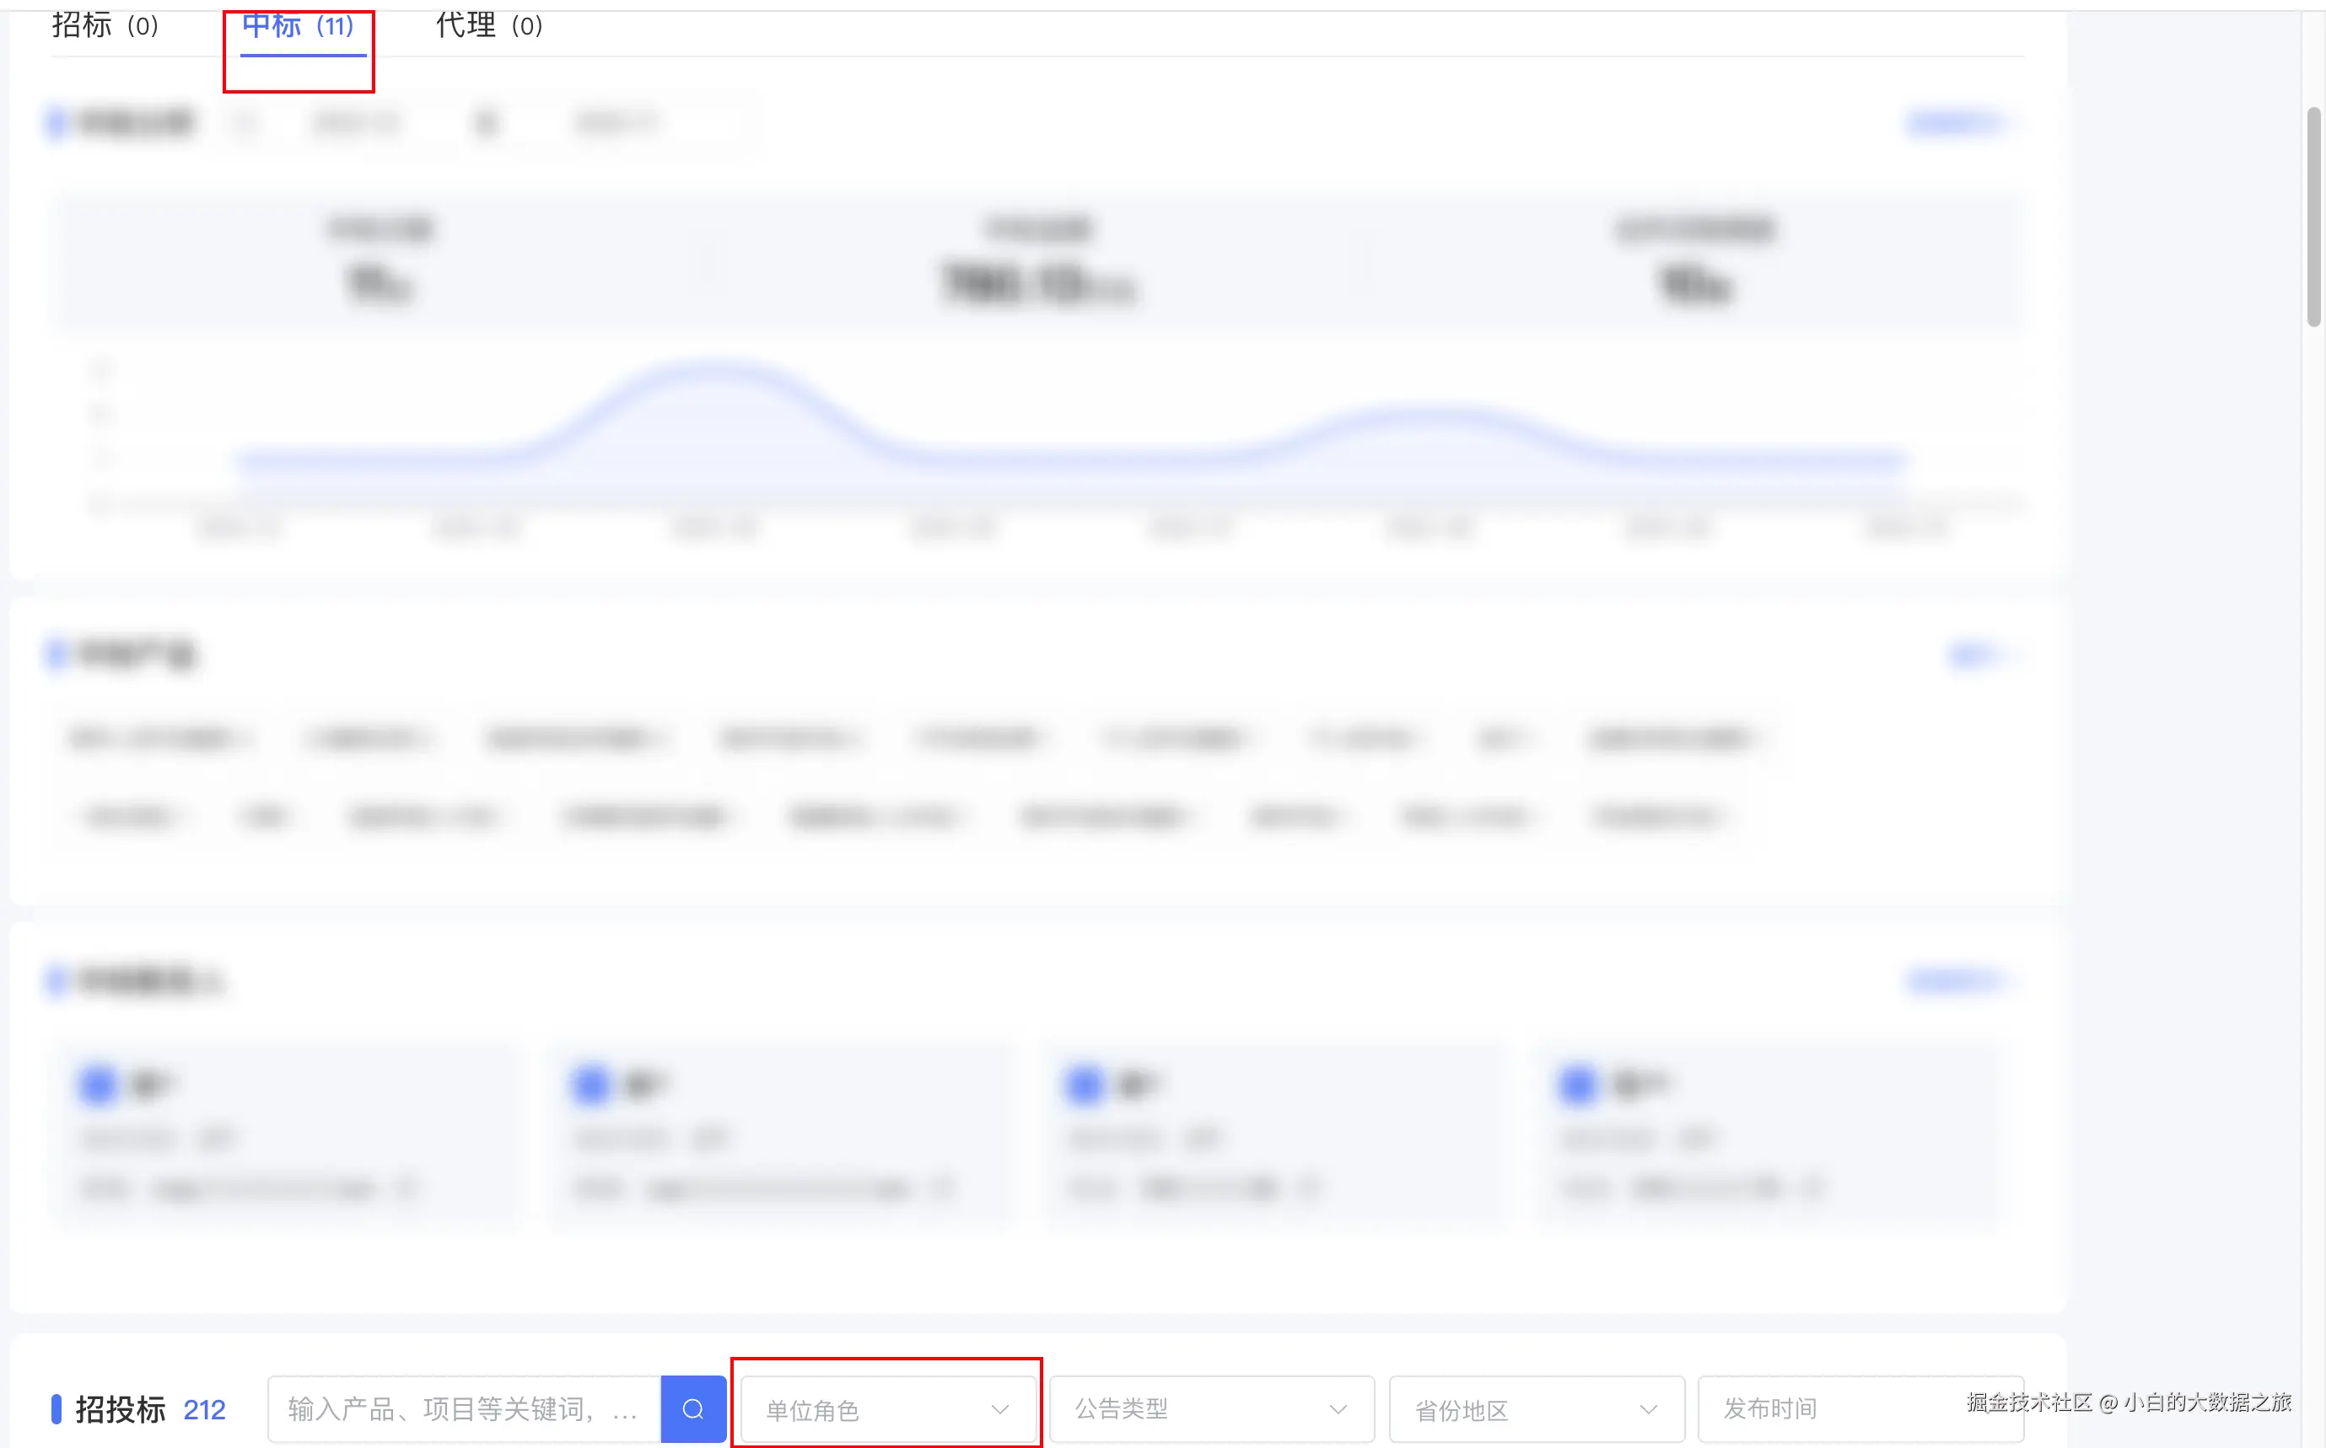Click blue square icon on first blurred card

point(99,1085)
